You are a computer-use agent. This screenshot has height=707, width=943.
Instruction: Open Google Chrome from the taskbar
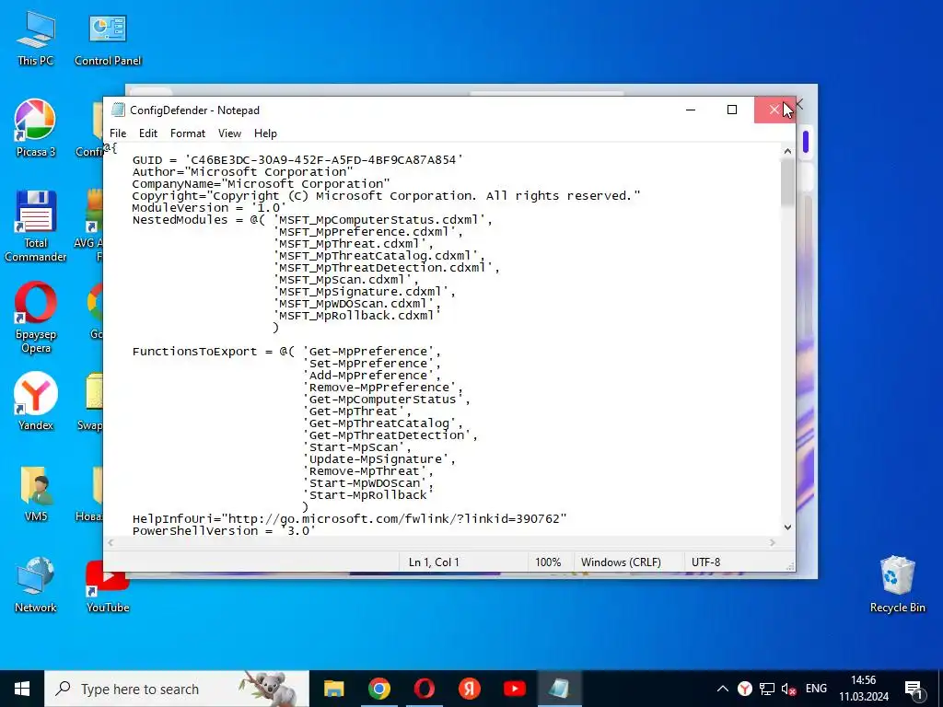tap(378, 689)
